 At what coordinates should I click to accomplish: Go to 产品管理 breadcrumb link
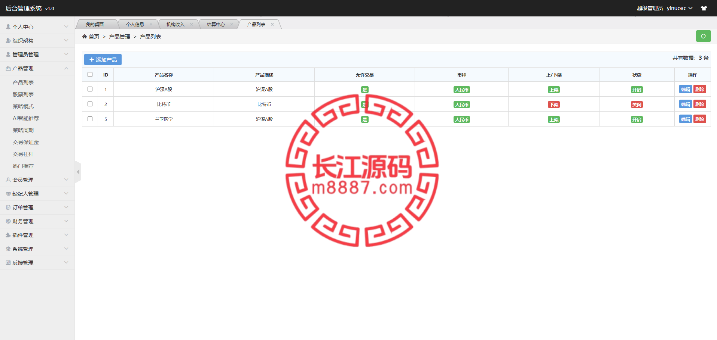(x=120, y=37)
